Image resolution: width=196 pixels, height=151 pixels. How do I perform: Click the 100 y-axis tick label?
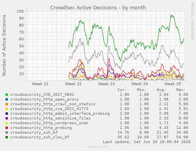(20, 11)
